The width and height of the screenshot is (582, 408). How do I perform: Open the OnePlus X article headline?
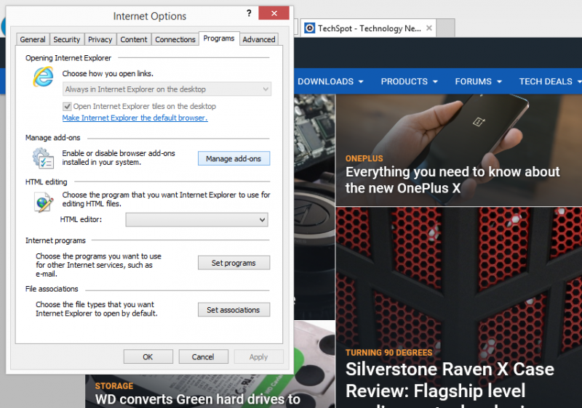click(x=453, y=180)
